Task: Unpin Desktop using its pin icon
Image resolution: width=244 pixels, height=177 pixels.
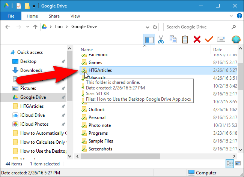Action: [63, 61]
